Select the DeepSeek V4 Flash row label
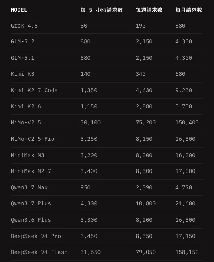The height and width of the screenshot is (262, 214). click(x=39, y=252)
